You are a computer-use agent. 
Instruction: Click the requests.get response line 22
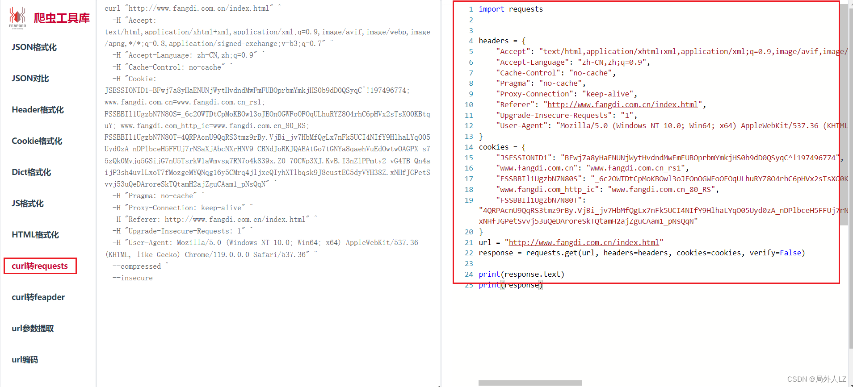coord(642,253)
